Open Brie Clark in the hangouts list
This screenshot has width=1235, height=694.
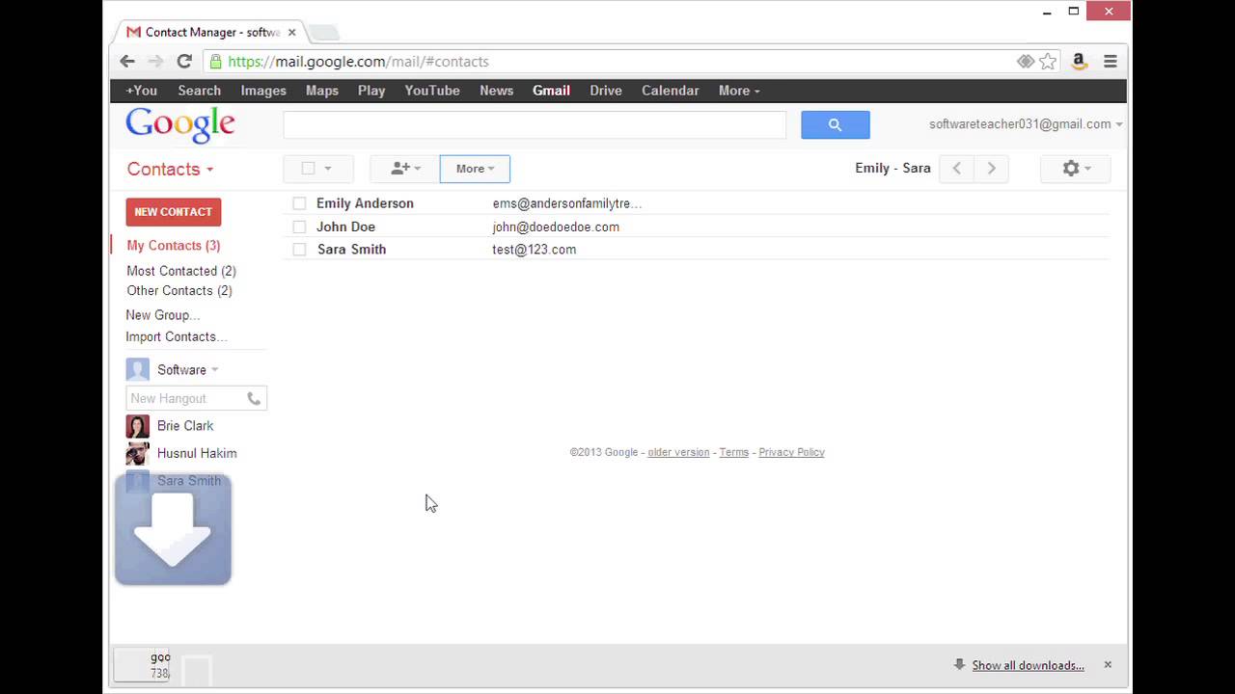185,426
